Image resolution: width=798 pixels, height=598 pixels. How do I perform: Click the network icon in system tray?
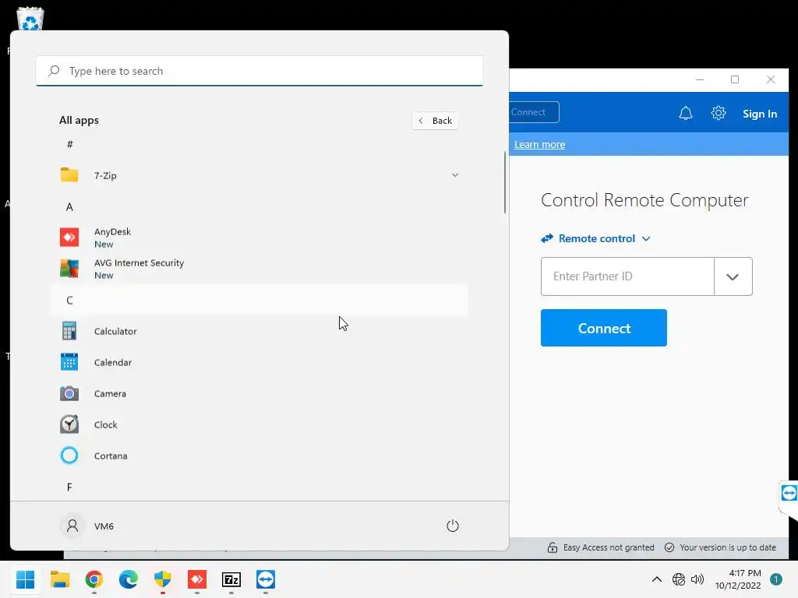coord(679,579)
